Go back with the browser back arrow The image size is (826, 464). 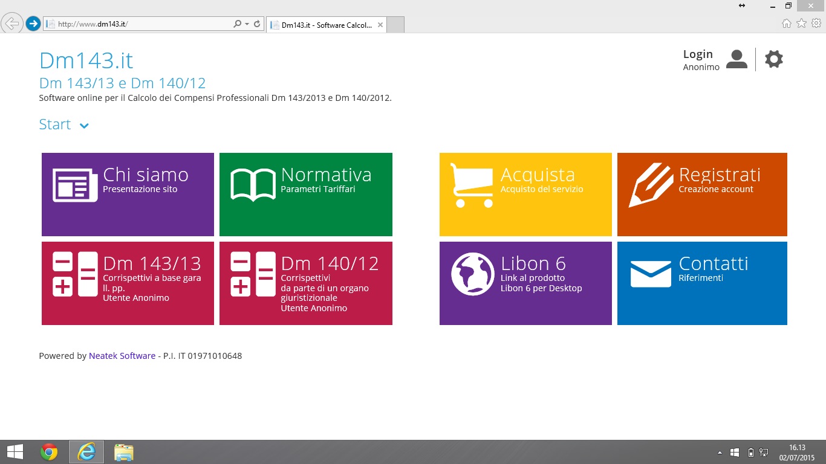coord(12,24)
